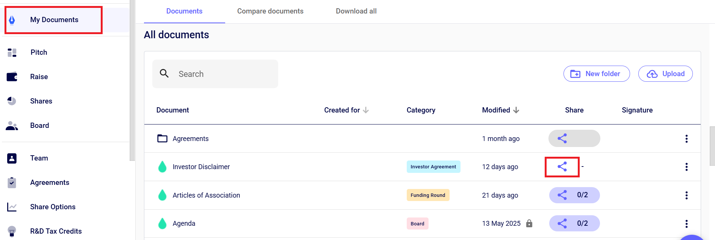Go to R&D Tax Credits section
This screenshot has height=240, width=715.
(56, 231)
